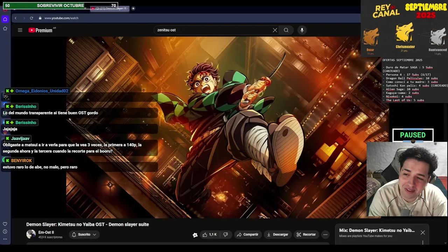Image resolution: width=448 pixels, height=252 pixels.
Task: Switch to the Demon Slayer browser tab
Action: tap(110, 8)
